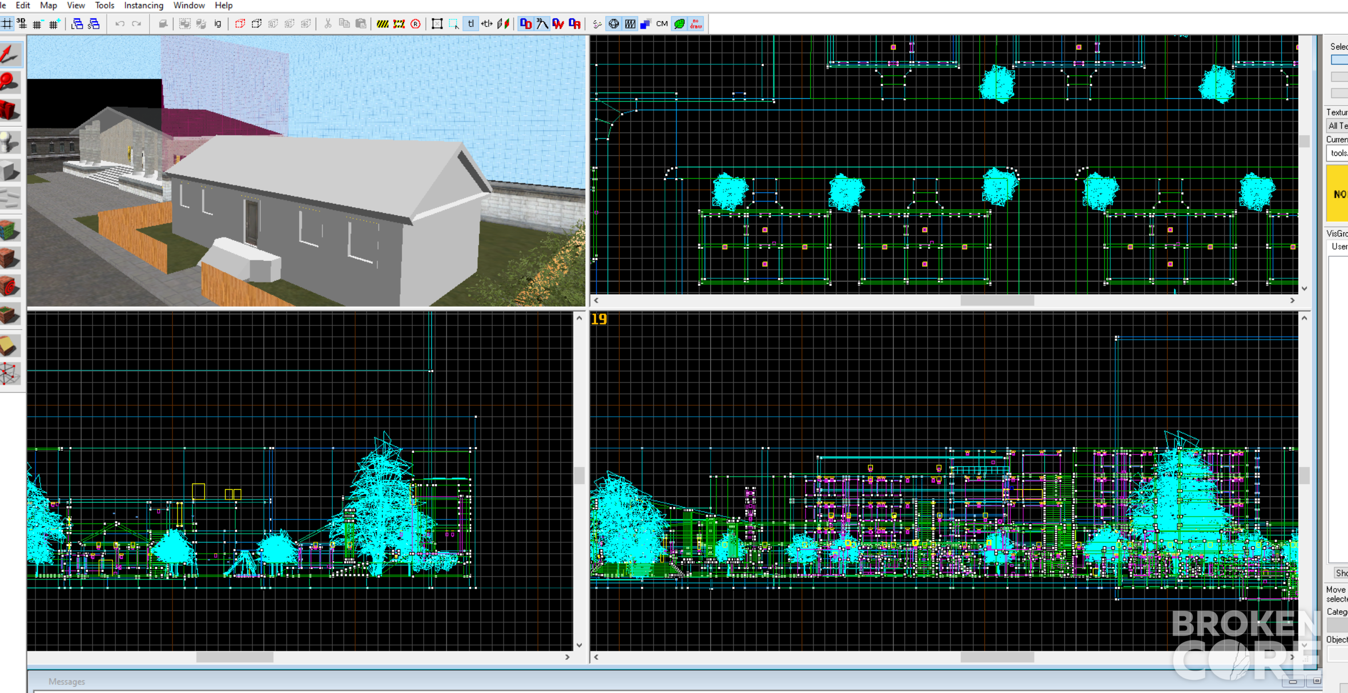Click the Redo arrow icon
Screen dimensions: 1348x693
[x=136, y=24]
